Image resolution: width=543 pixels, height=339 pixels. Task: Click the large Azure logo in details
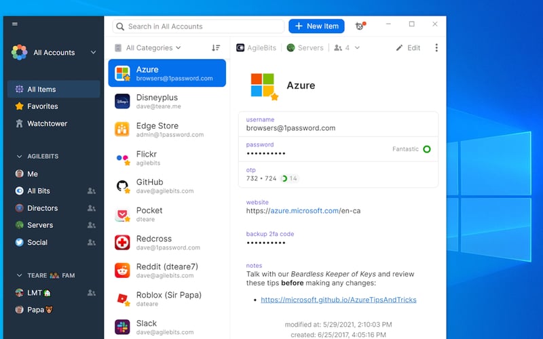[x=263, y=85]
